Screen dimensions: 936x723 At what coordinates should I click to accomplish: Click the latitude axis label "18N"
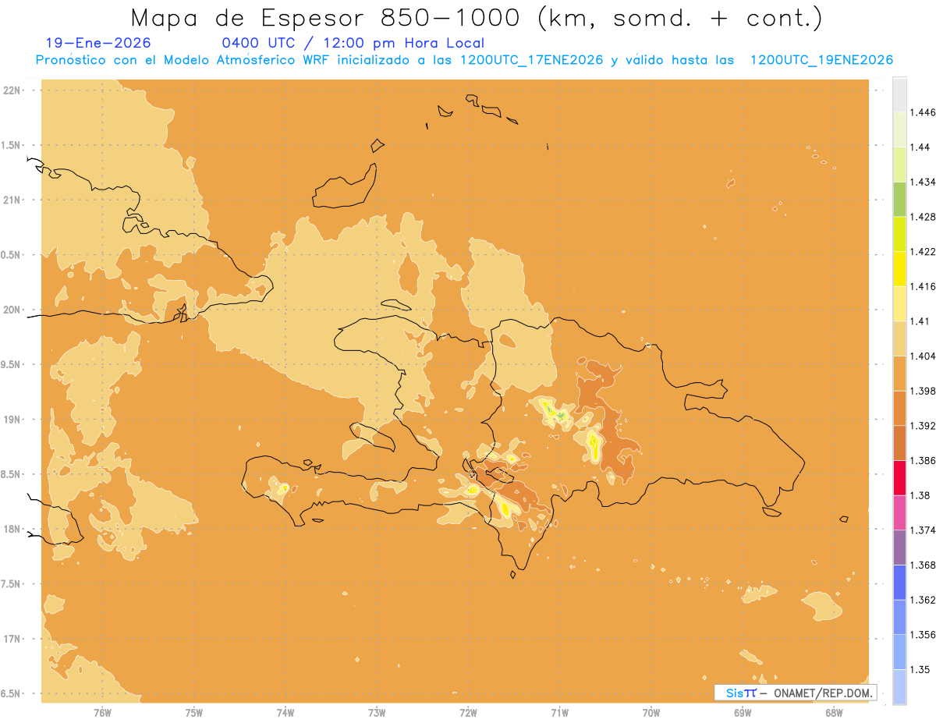click(12, 529)
